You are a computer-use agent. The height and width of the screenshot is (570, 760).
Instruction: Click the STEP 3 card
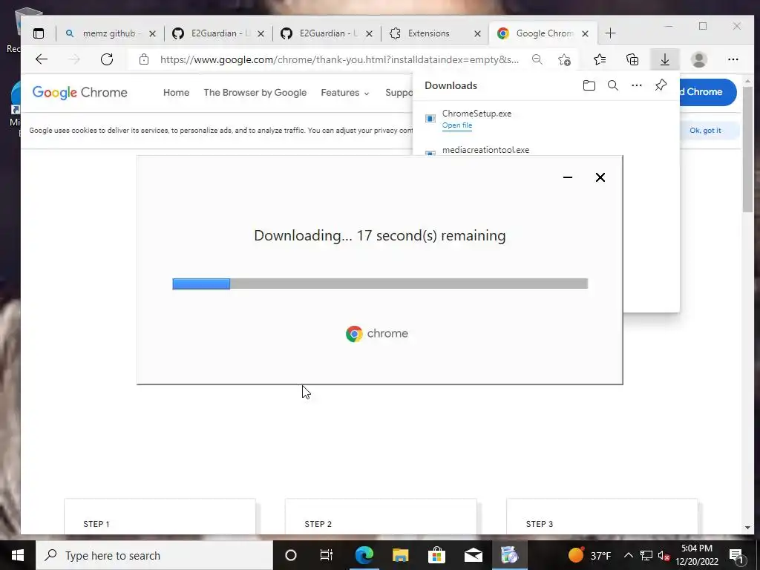click(x=602, y=517)
